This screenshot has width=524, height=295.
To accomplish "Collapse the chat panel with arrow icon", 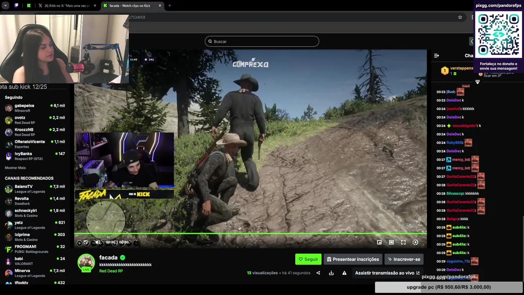I will tap(436, 56).
